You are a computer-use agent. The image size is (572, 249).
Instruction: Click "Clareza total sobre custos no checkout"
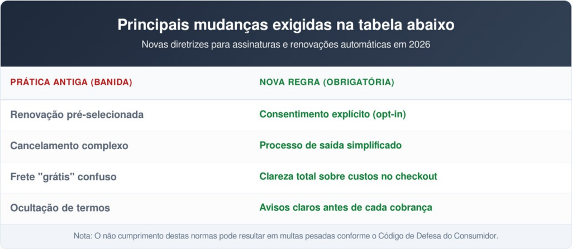[348, 177]
